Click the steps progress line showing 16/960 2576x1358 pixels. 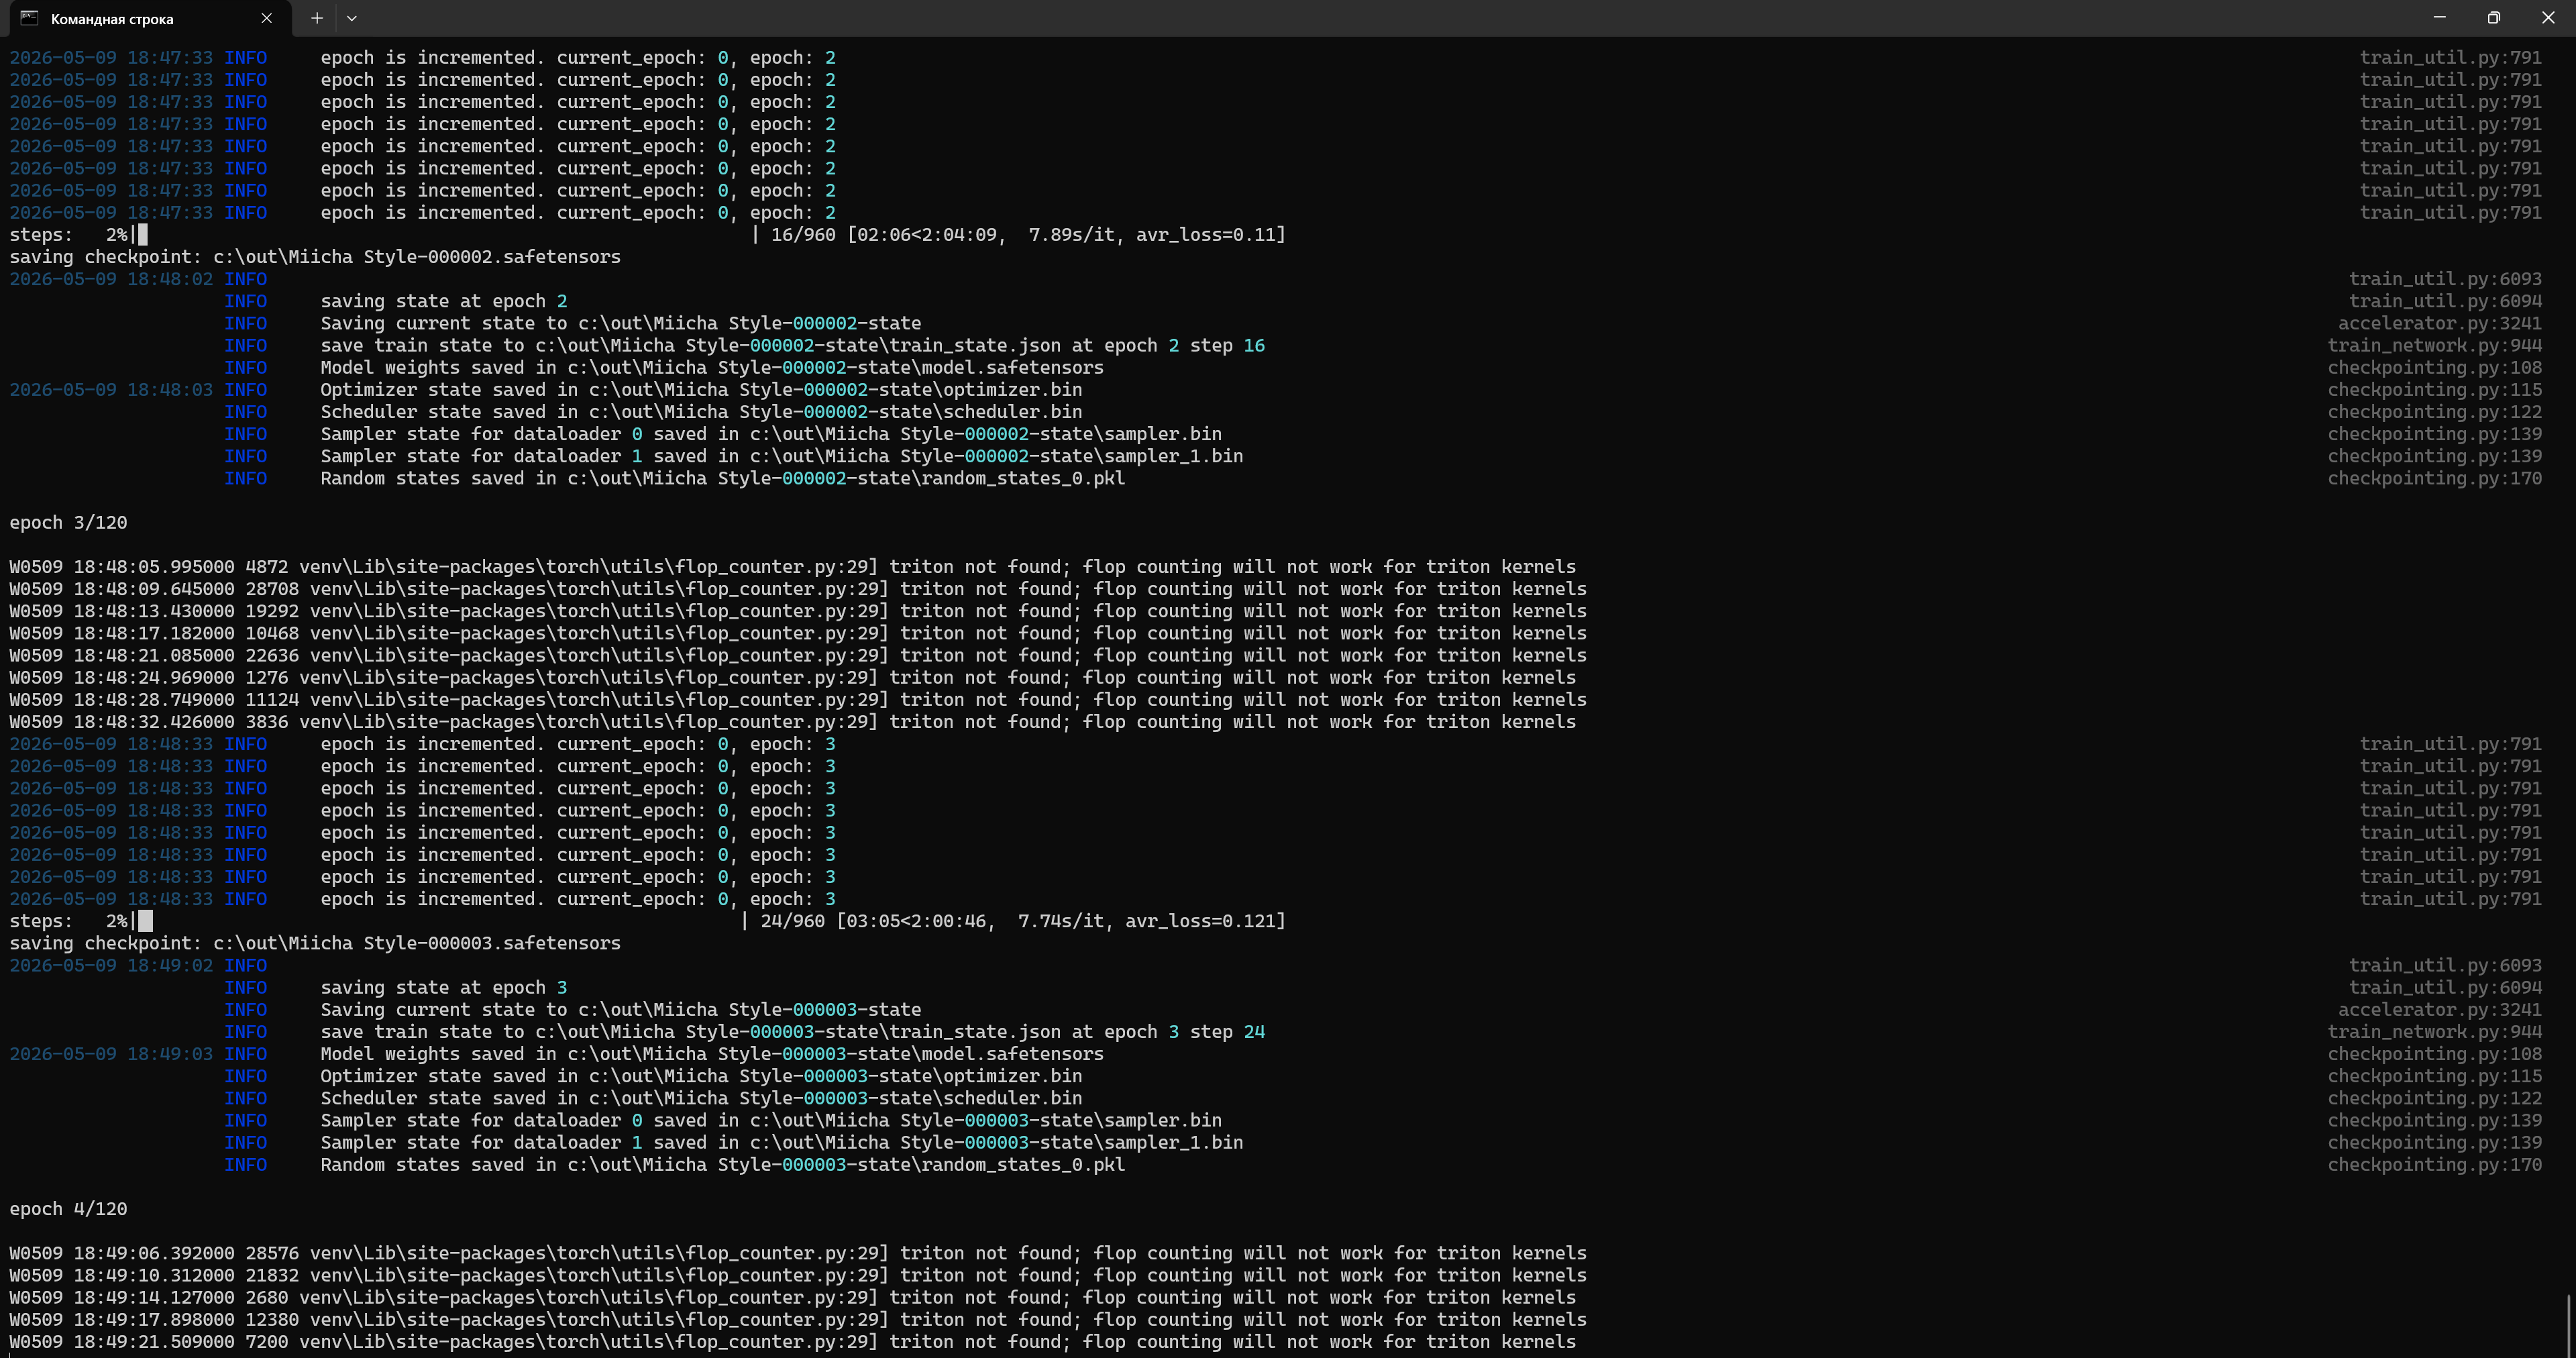click(648, 235)
